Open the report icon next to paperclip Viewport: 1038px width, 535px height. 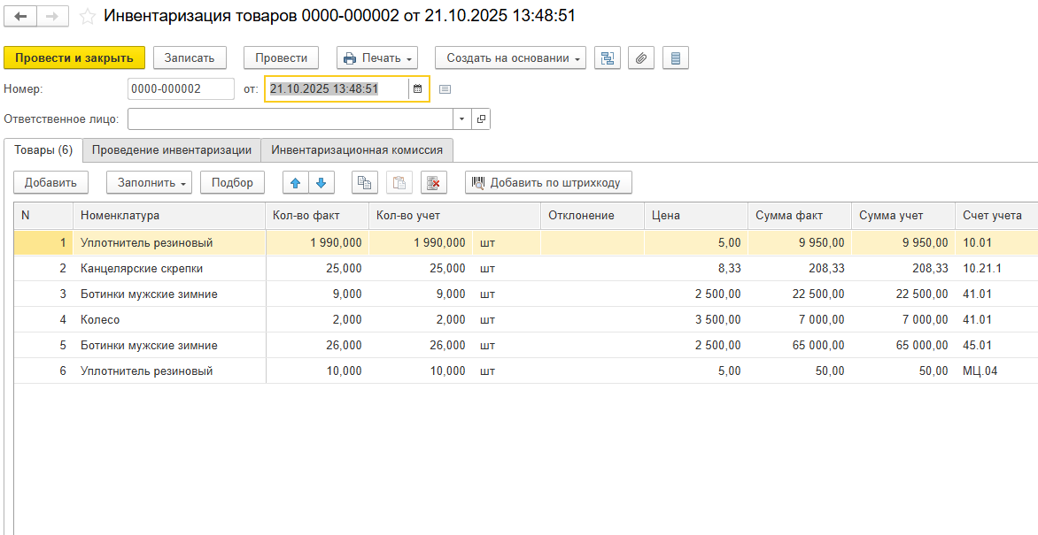[x=676, y=58]
